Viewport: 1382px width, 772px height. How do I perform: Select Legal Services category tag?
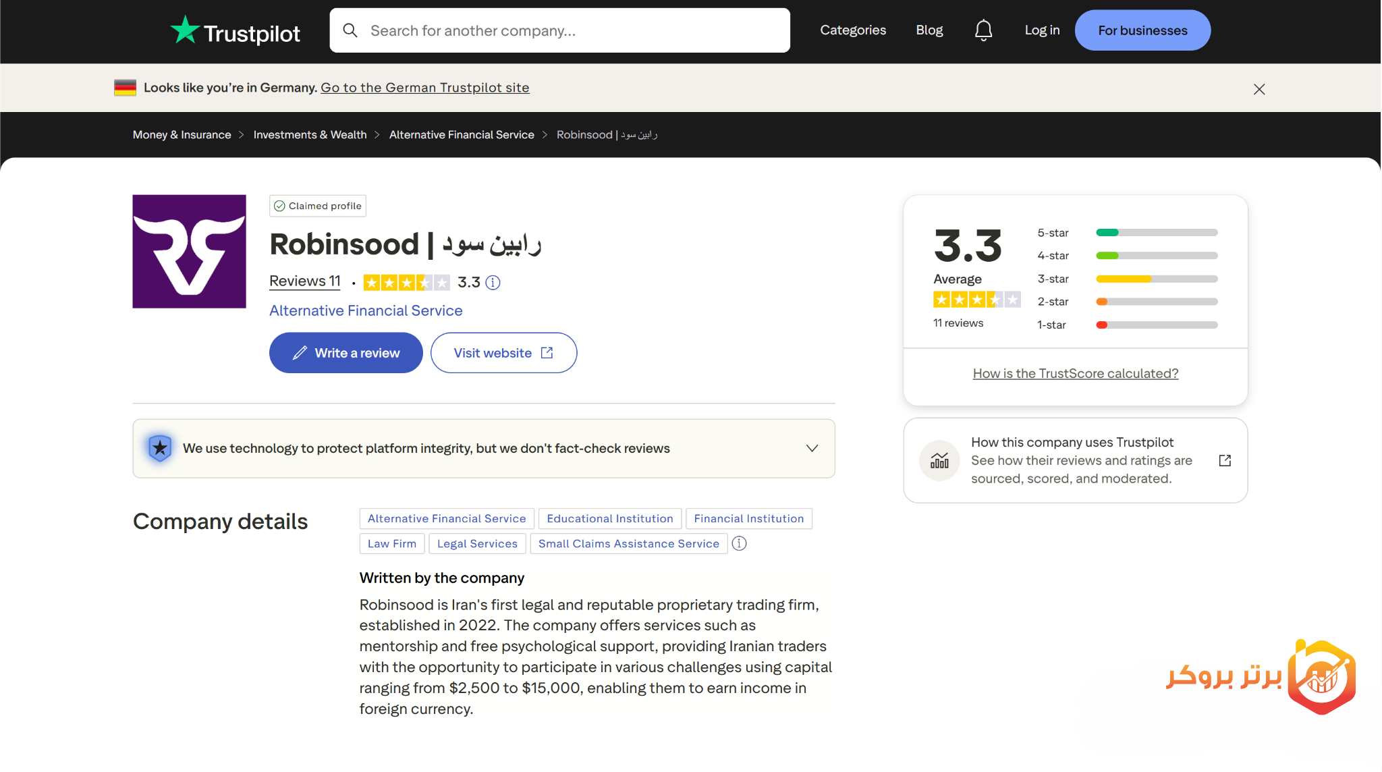[x=477, y=544]
